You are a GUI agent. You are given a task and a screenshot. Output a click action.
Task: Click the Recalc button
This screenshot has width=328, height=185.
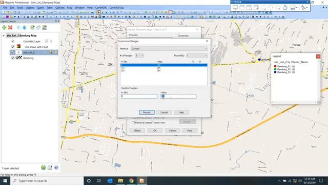(x=147, y=113)
